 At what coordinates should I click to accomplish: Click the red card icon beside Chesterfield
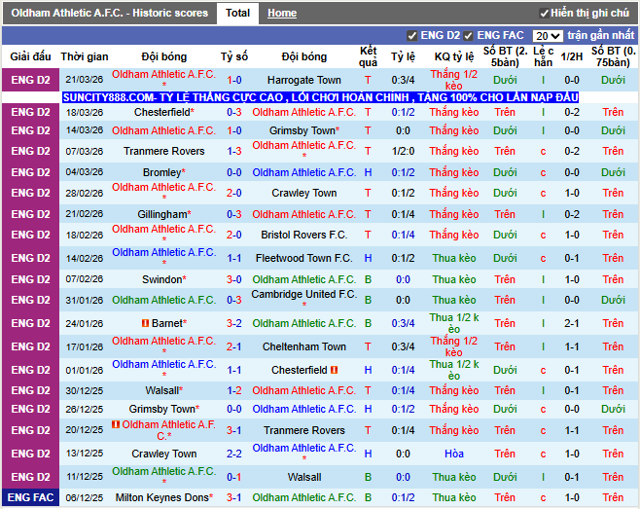click(x=334, y=370)
